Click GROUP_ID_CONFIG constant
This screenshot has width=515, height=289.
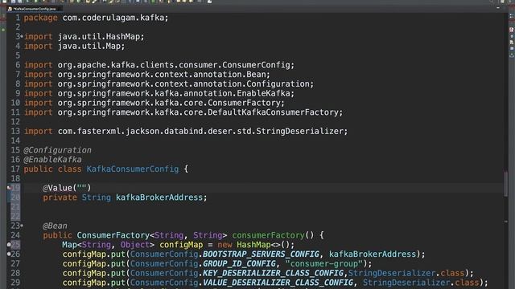tap(239, 264)
